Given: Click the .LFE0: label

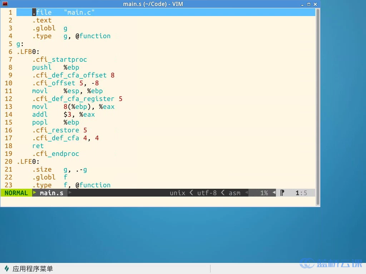Looking at the screenshot, I should click(x=28, y=162).
